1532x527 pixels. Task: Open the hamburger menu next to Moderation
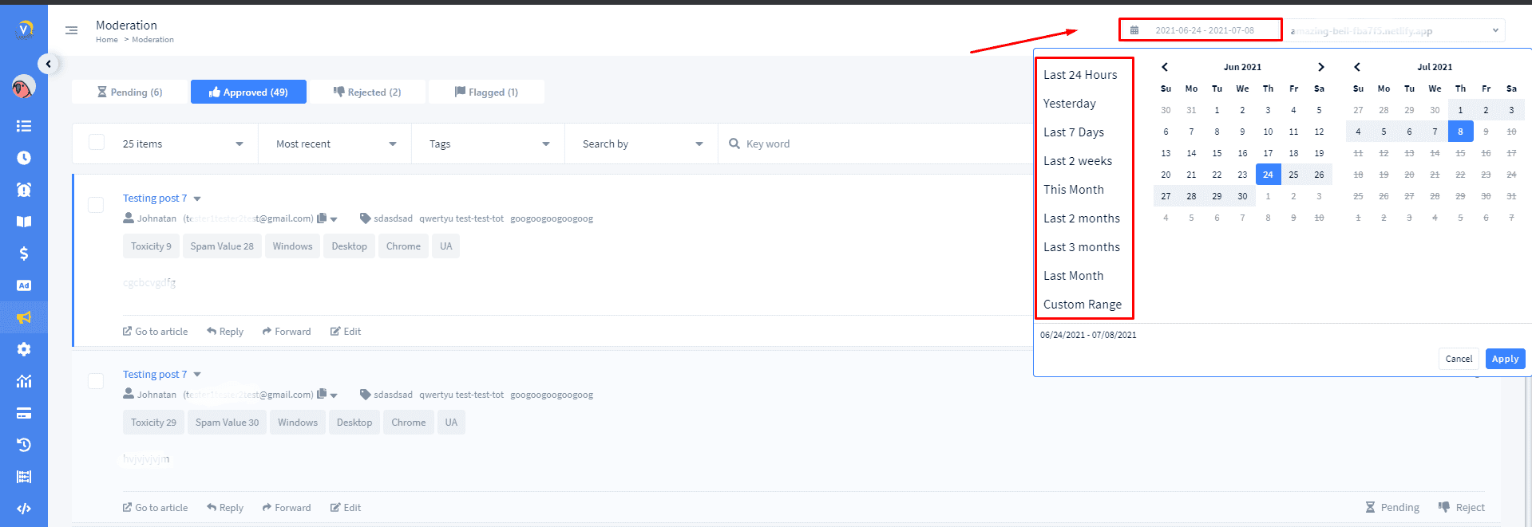pyautogui.click(x=71, y=30)
